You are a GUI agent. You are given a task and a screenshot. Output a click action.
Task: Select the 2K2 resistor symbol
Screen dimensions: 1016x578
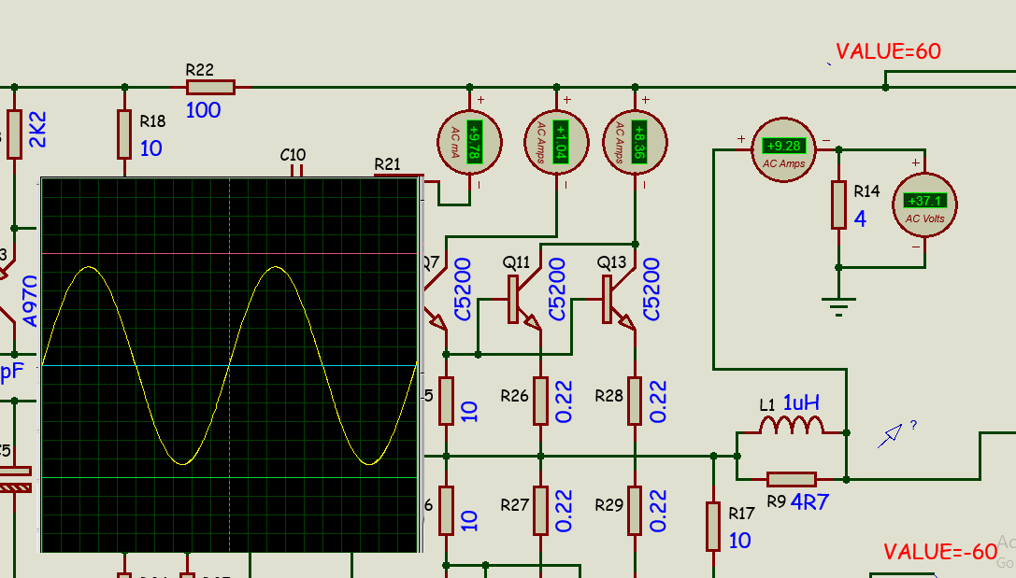(14, 134)
